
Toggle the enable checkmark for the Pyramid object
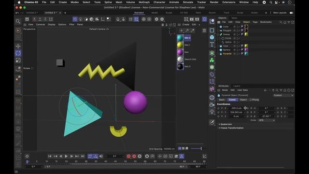pyautogui.click(x=239, y=54)
